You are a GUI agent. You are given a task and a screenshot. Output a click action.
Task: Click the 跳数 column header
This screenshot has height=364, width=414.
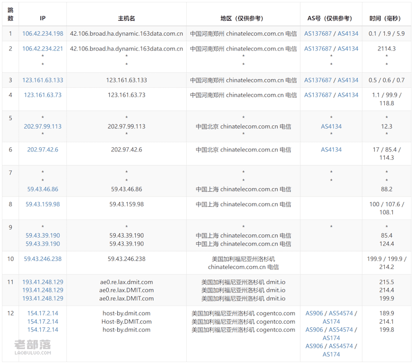pyautogui.click(x=10, y=14)
